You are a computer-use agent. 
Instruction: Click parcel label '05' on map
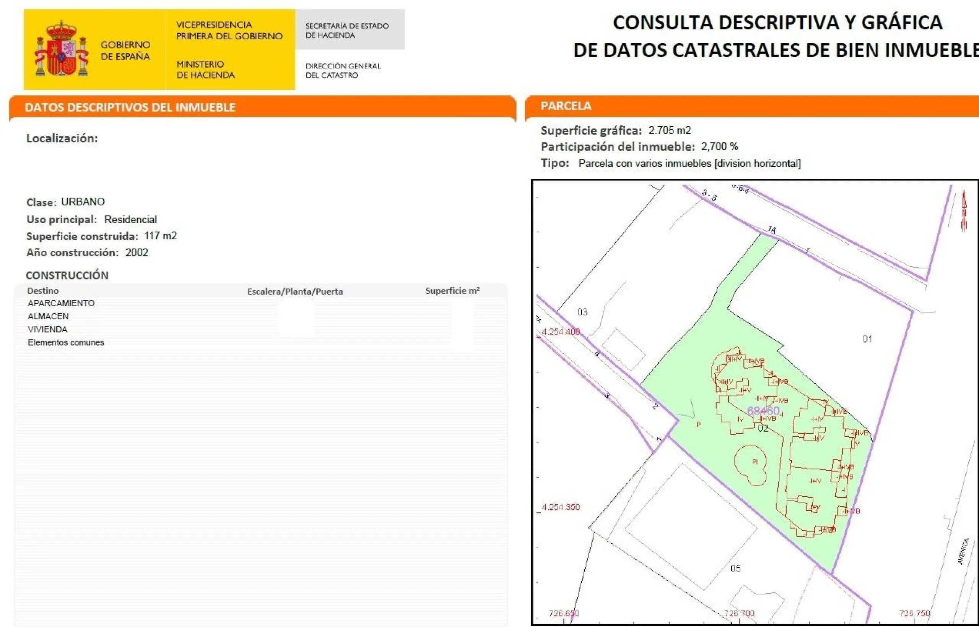[735, 568]
